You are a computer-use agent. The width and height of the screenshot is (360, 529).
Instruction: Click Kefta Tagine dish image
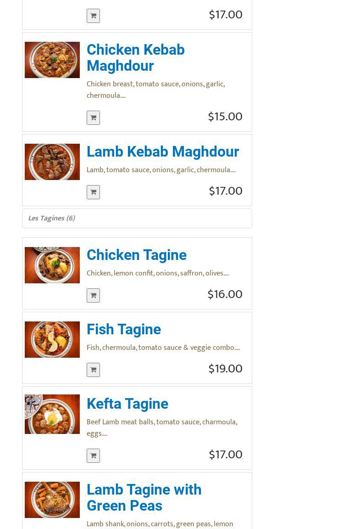pos(52,414)
